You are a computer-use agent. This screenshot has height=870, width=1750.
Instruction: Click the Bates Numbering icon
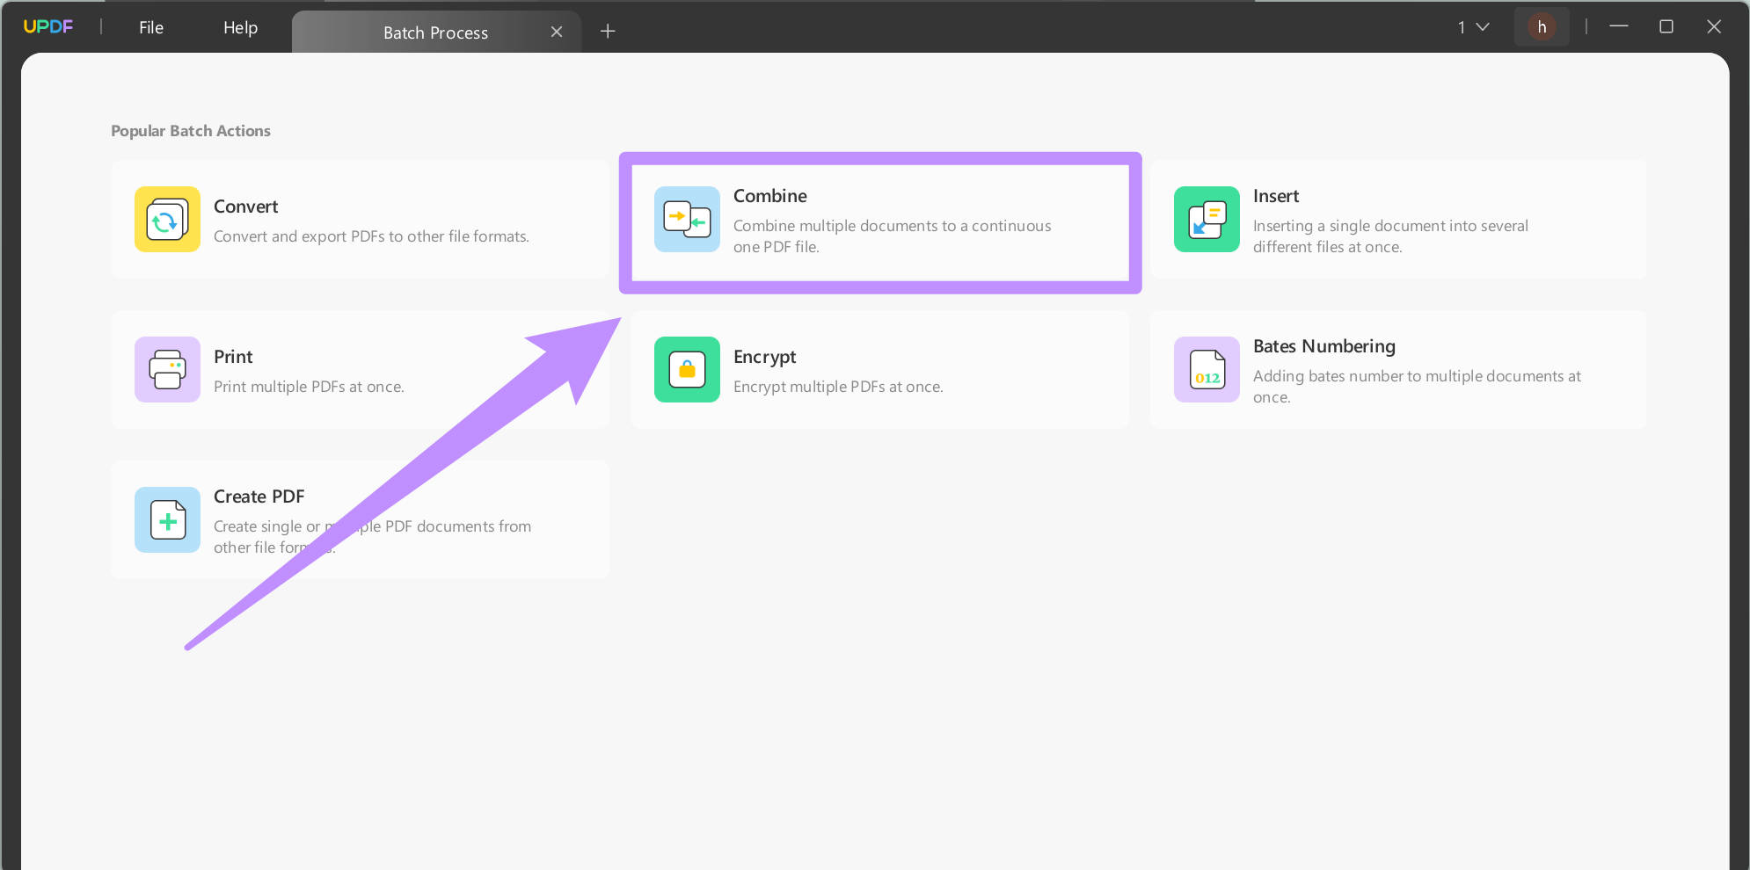[1207, 370]
